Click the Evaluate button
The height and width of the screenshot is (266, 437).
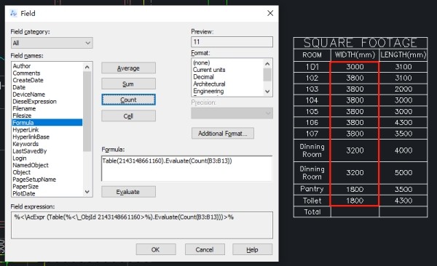pyautogui.click(x=128, y=192)
